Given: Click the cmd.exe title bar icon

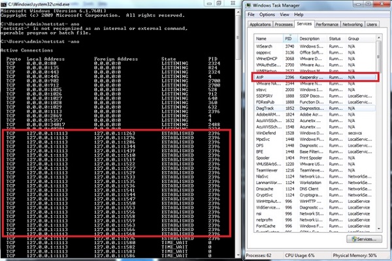Looking at the screenshot, I should click(x=3, y=5).
